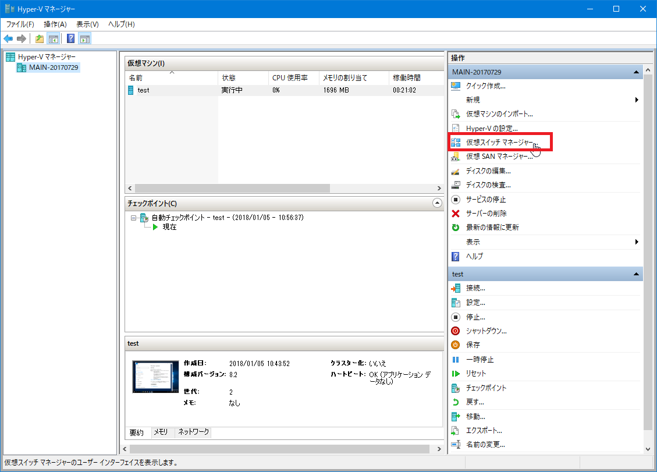
Task: Collapse the MAIN-20170729 actions section
Action: (636, 72)
